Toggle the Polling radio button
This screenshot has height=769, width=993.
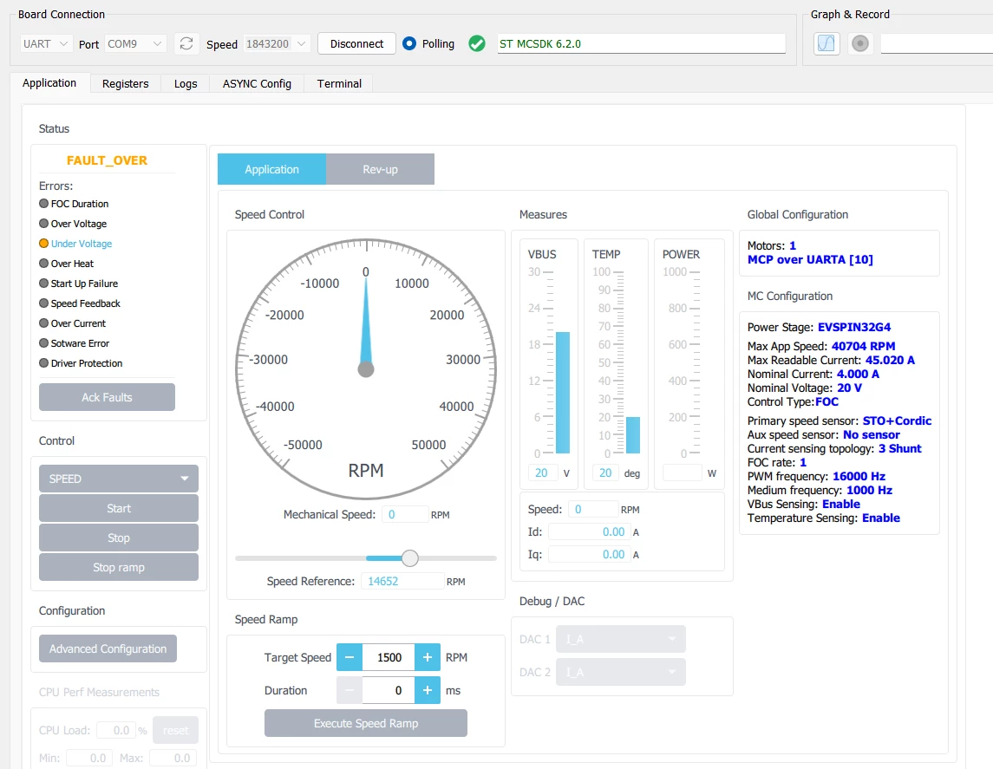[x=409, y=43]
